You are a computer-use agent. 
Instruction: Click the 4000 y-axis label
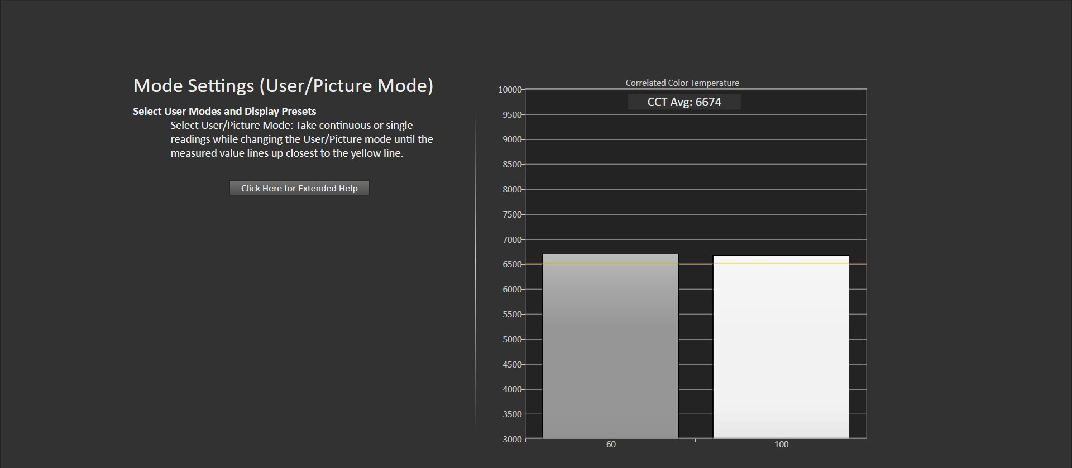(512, 389)
